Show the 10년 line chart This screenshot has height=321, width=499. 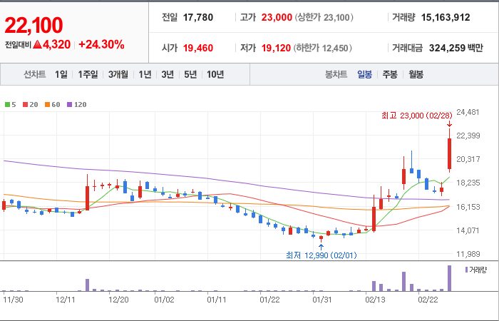point(215,74)
